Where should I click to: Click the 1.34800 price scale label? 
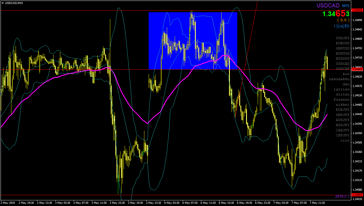pos(357,39)
